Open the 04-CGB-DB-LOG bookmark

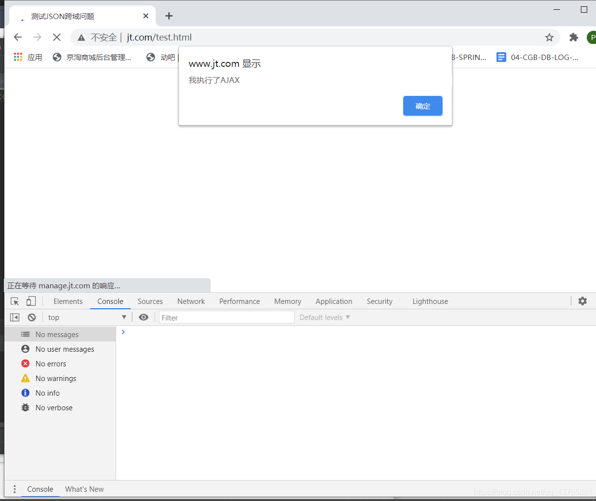pos(537,57)
